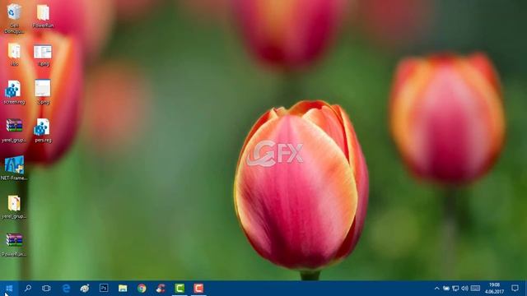The width and height of the screenshot is (527, 296).
Task: Select the vbs folder icon
Action: tap(14, 54)
